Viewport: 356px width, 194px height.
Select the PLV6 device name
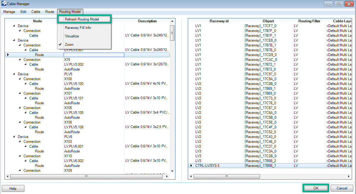click(x=68, y=137)
